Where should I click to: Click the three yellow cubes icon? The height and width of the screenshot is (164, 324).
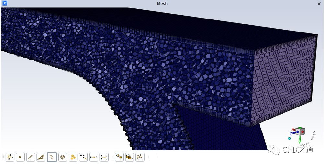(x=74, y=157)
